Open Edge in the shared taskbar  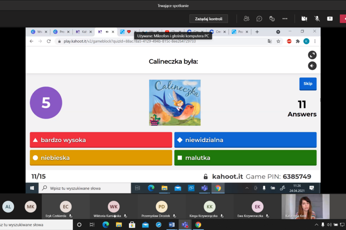coord(151,188)
